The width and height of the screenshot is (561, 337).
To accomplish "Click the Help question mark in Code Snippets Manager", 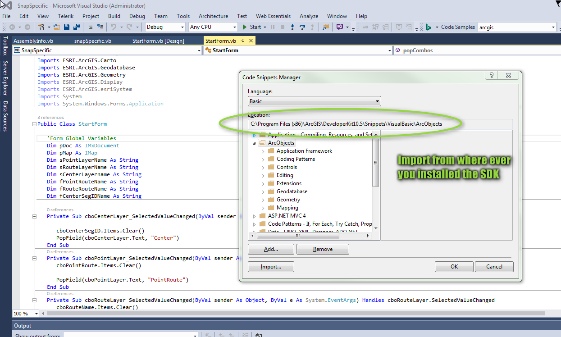I will tap(491, 75).
